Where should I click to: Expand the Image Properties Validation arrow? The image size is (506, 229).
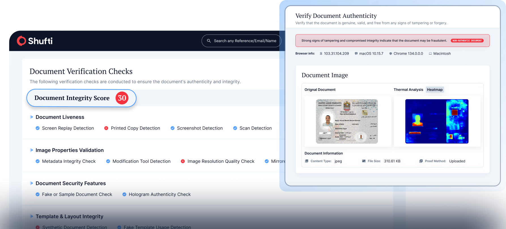pyautogui.click(x=31, y=150)
